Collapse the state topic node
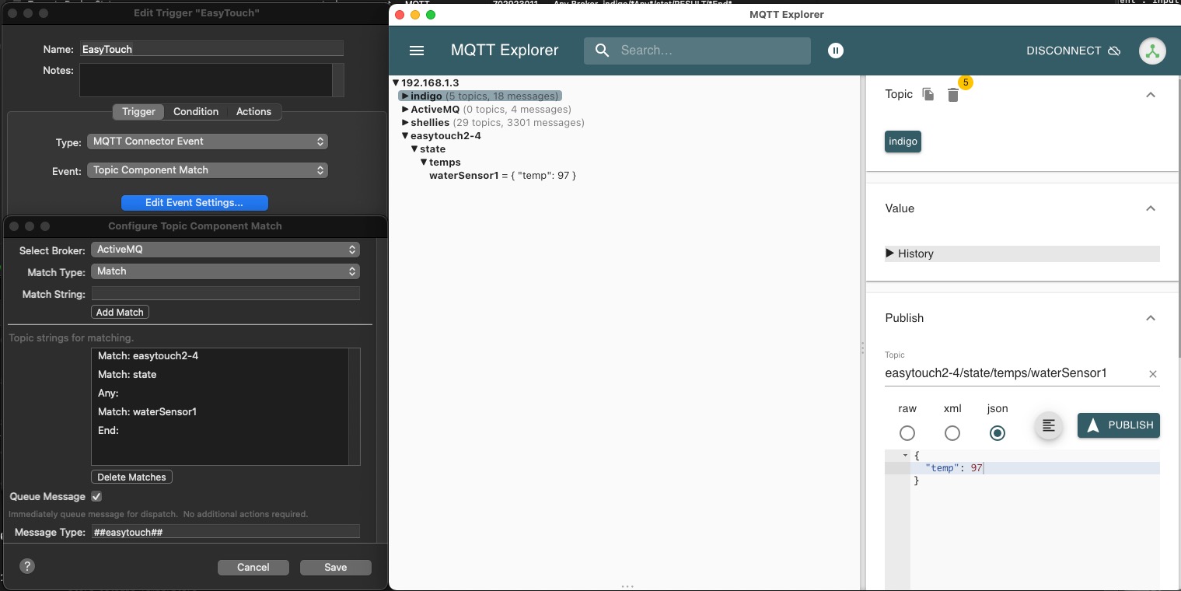 [414, 149]
